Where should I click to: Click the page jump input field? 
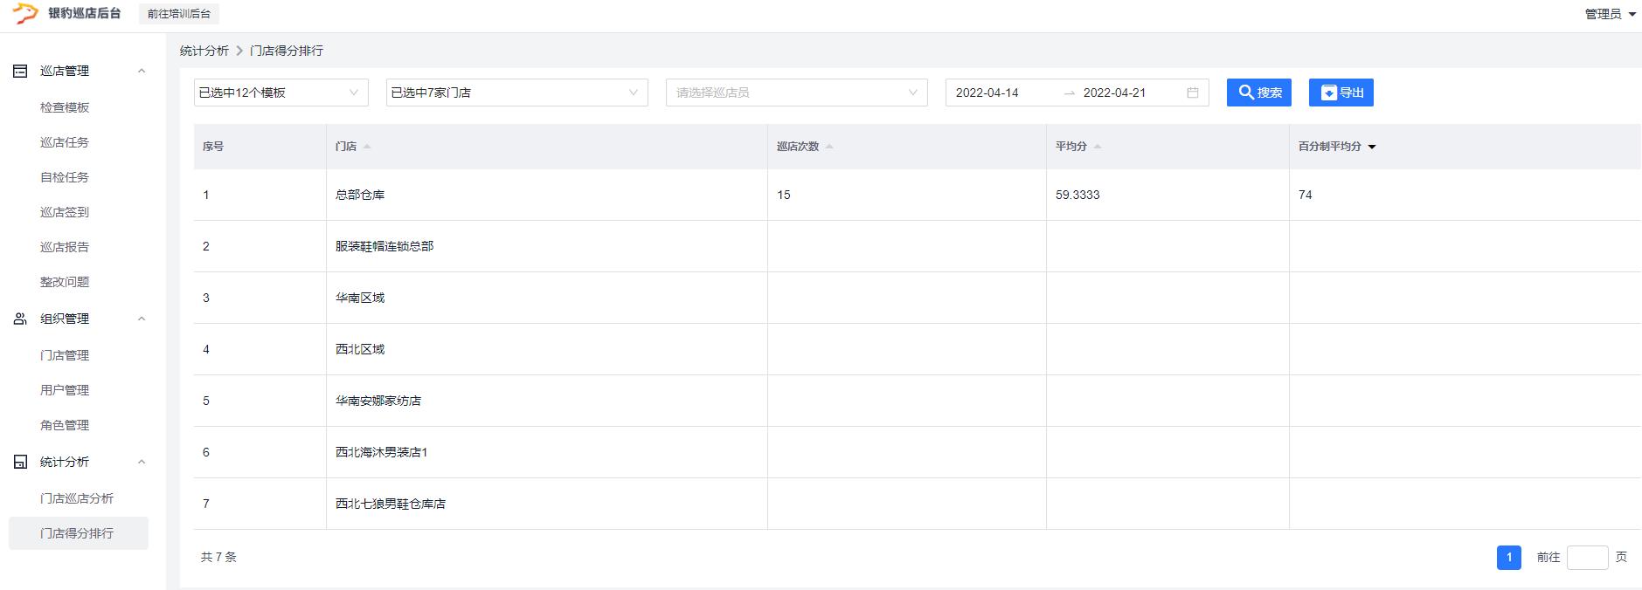pos(1587,557)
